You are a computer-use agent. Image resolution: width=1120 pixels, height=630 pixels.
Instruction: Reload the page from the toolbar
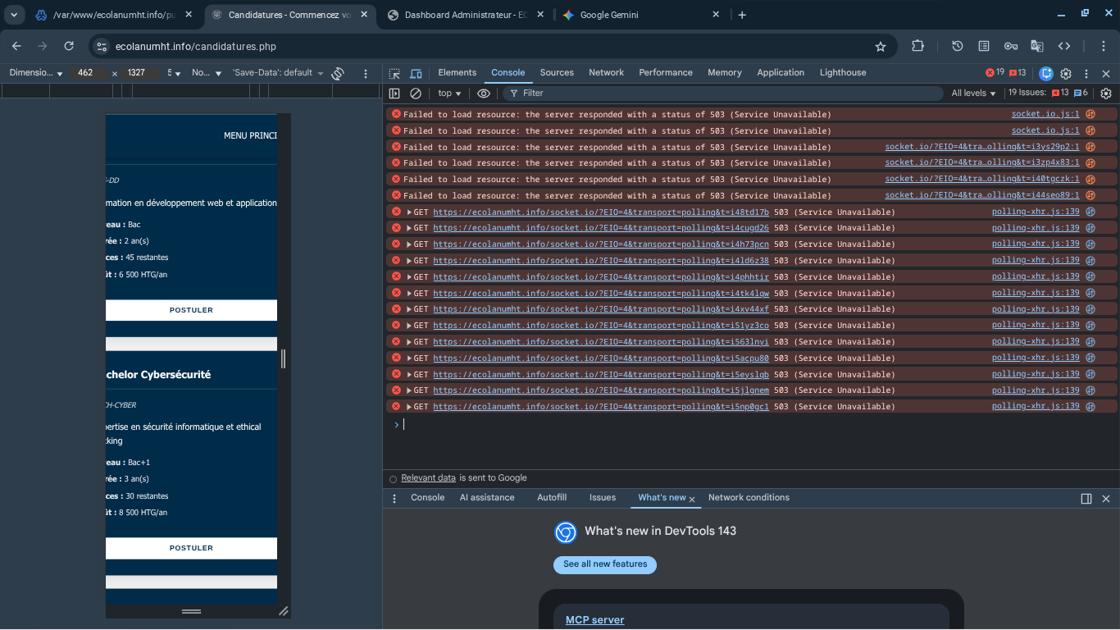(69, 47)
